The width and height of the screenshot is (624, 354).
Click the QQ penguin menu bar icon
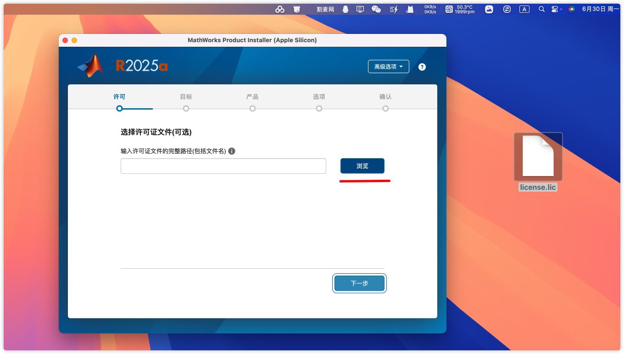click(345, 9)
